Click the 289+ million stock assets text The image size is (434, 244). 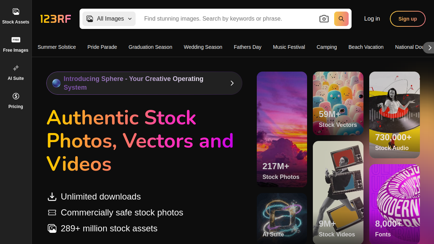(x=109, y=228)
